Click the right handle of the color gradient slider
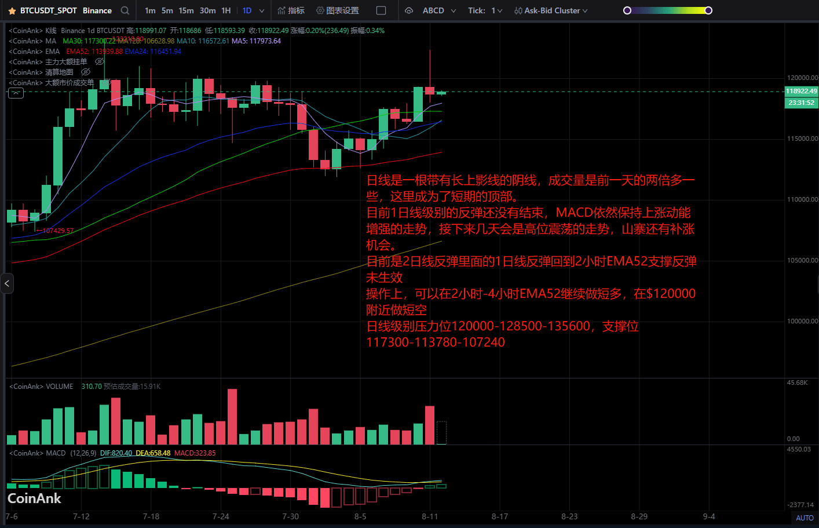Image resolution: width=819 pixels, height=528 pixels. click(708, 10)
